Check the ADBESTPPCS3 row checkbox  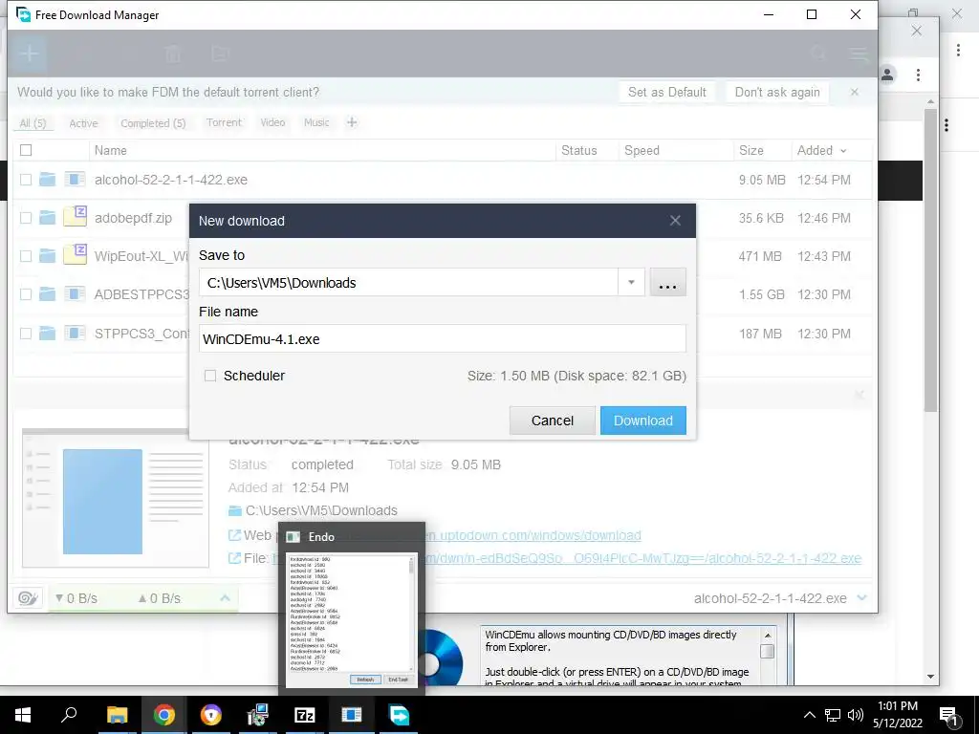pyautogui.click(x=26, y=294)
